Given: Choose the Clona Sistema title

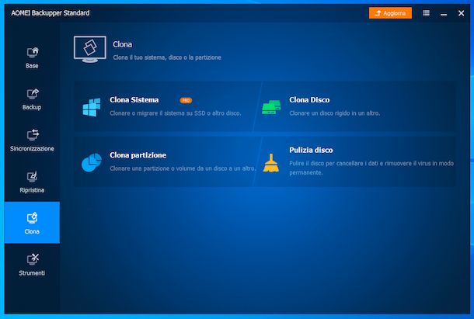Looking at the screenshot, I should point(134,100).
